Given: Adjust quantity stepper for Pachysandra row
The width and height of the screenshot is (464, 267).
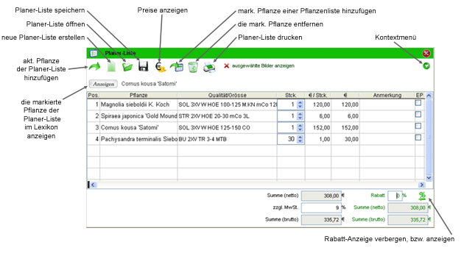Looking at the screenshot, I should (x=300, y=139).
